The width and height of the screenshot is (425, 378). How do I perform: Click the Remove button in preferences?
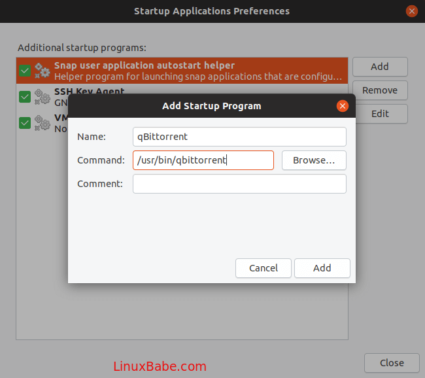tap(380, 90)
